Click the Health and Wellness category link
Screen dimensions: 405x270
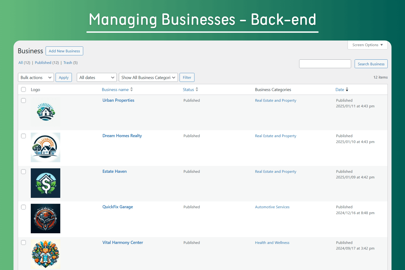(272, 243)
